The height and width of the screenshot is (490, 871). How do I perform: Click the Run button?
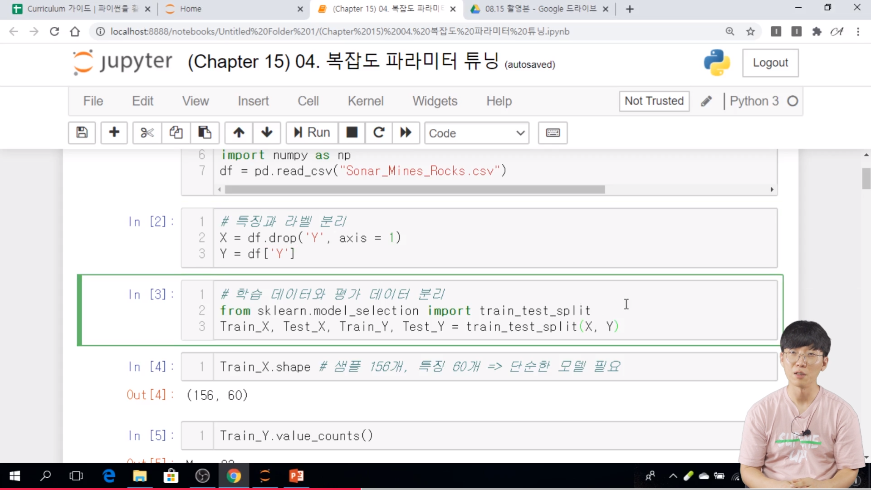click(x=312, y=132)
